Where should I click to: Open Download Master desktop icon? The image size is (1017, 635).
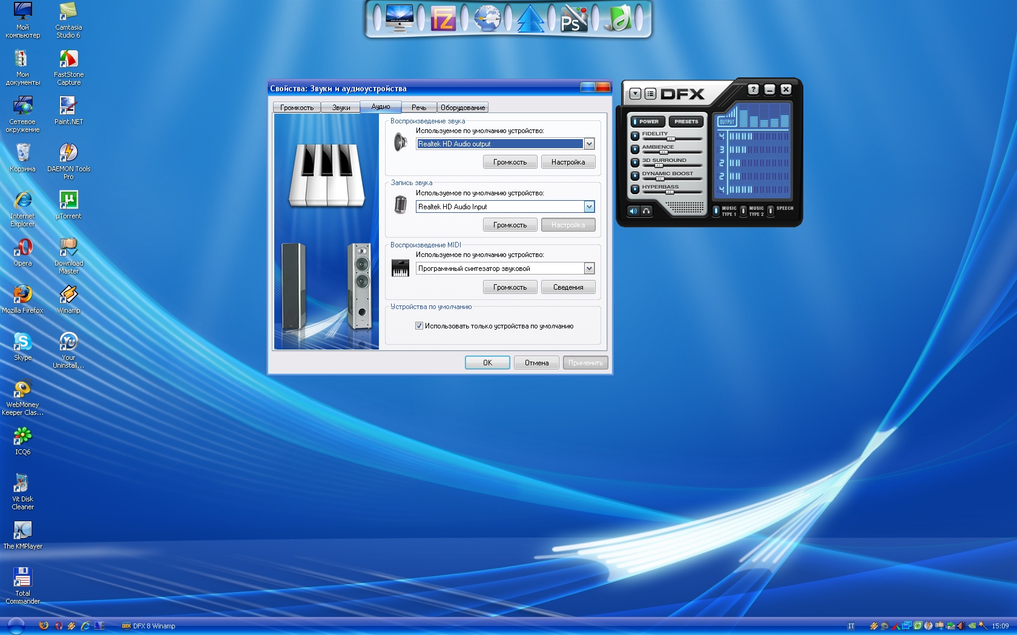point(68,256)
